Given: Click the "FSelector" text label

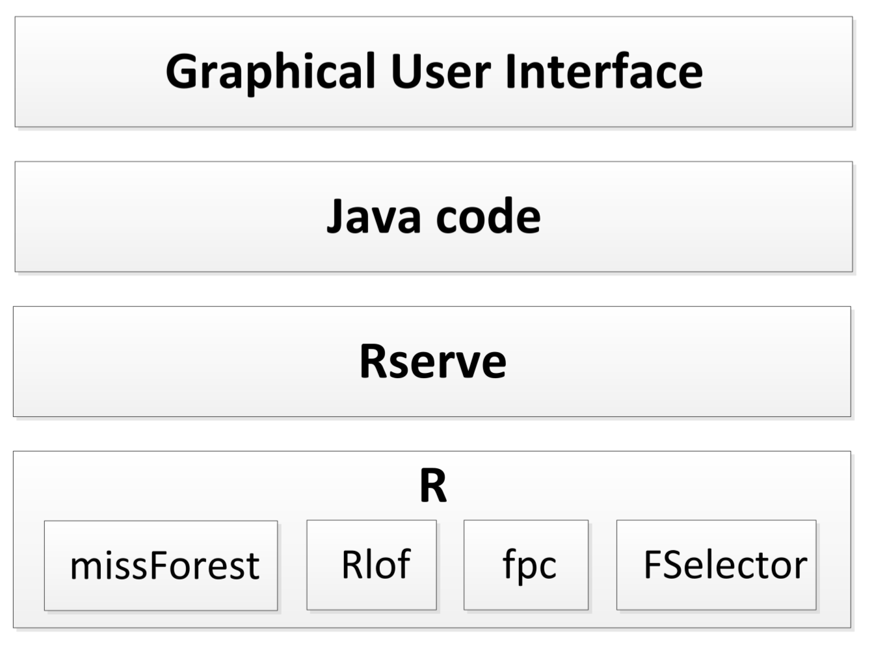Looking at the screenshot, I should pos(725,565).
